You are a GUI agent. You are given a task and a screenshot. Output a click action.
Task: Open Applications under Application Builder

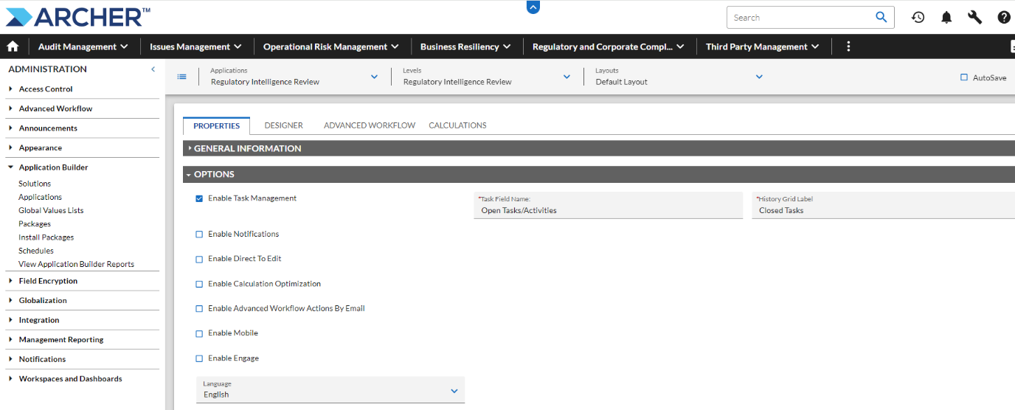pyautogui.click(x=40, y=197)
